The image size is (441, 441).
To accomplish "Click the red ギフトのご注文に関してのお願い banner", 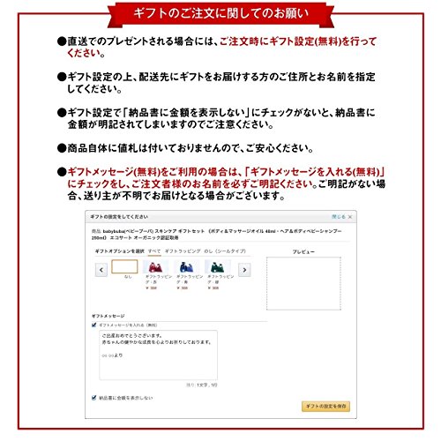I will click(x=220, y=14).
